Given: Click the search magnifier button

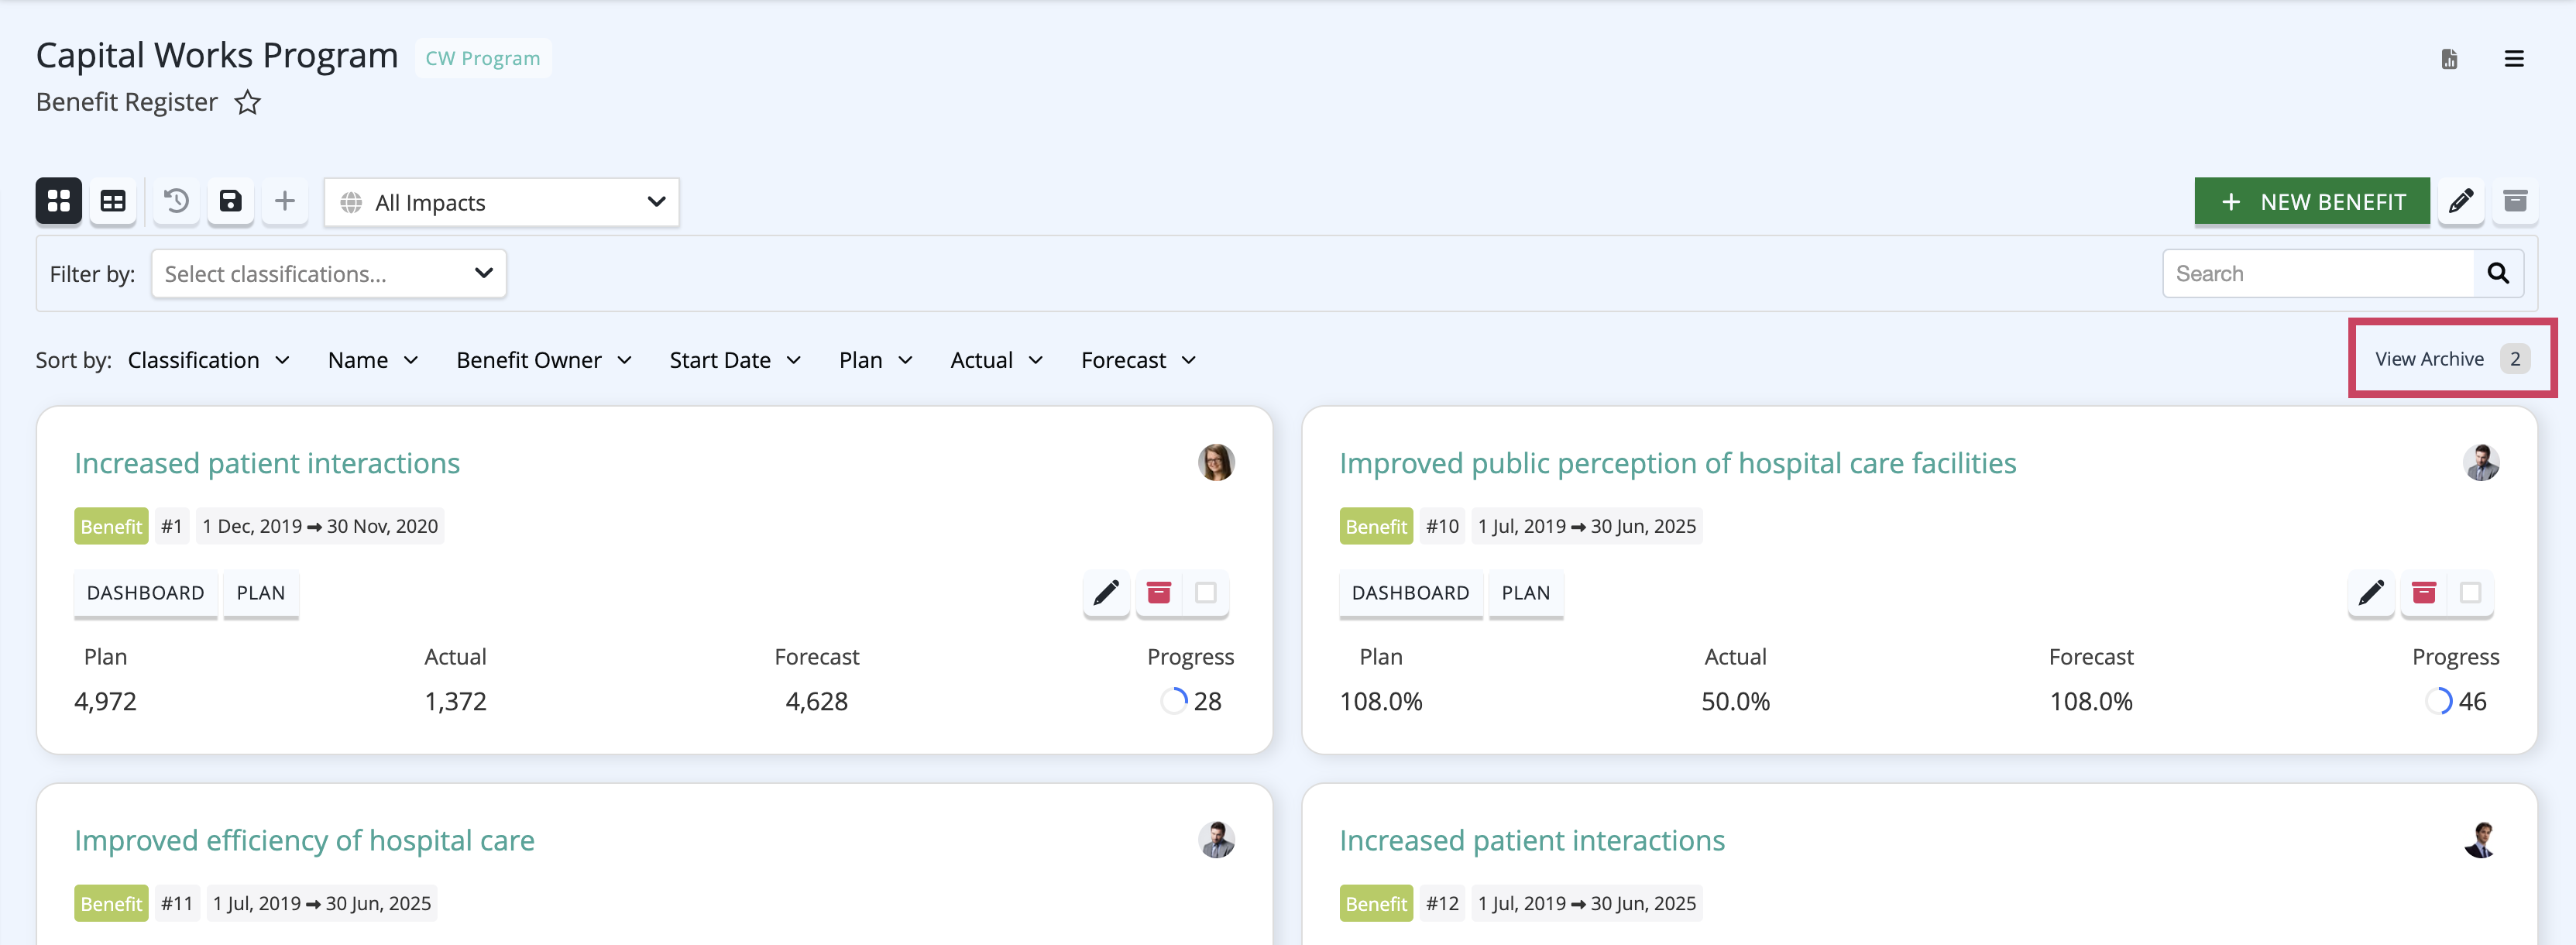Looking at the screenshot, I should pos(2498,274).
